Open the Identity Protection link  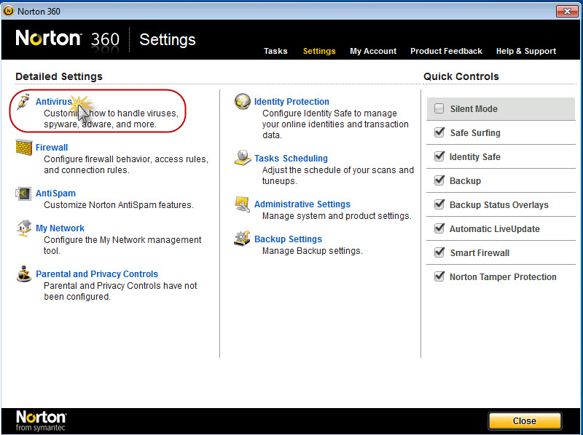click(291, 101)
